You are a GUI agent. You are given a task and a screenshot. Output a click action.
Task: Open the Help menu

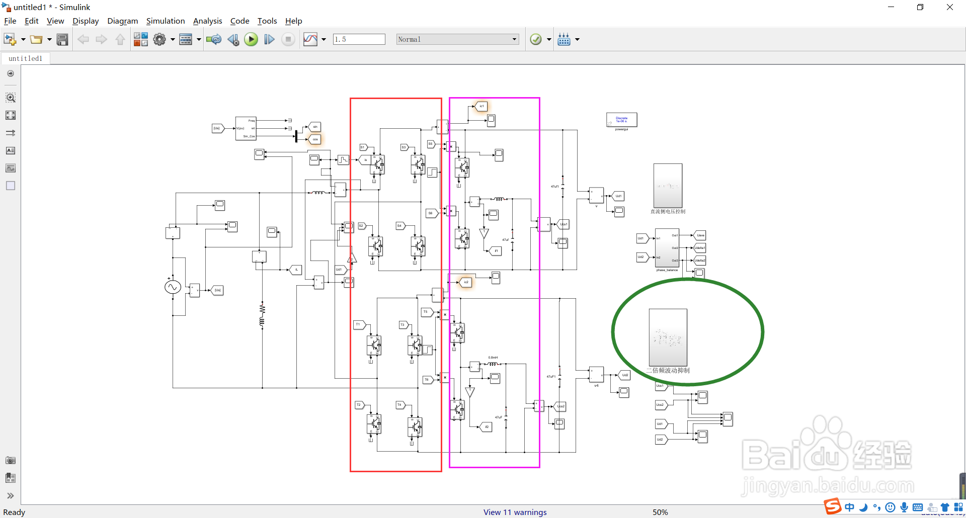click(x=293, y=21)
